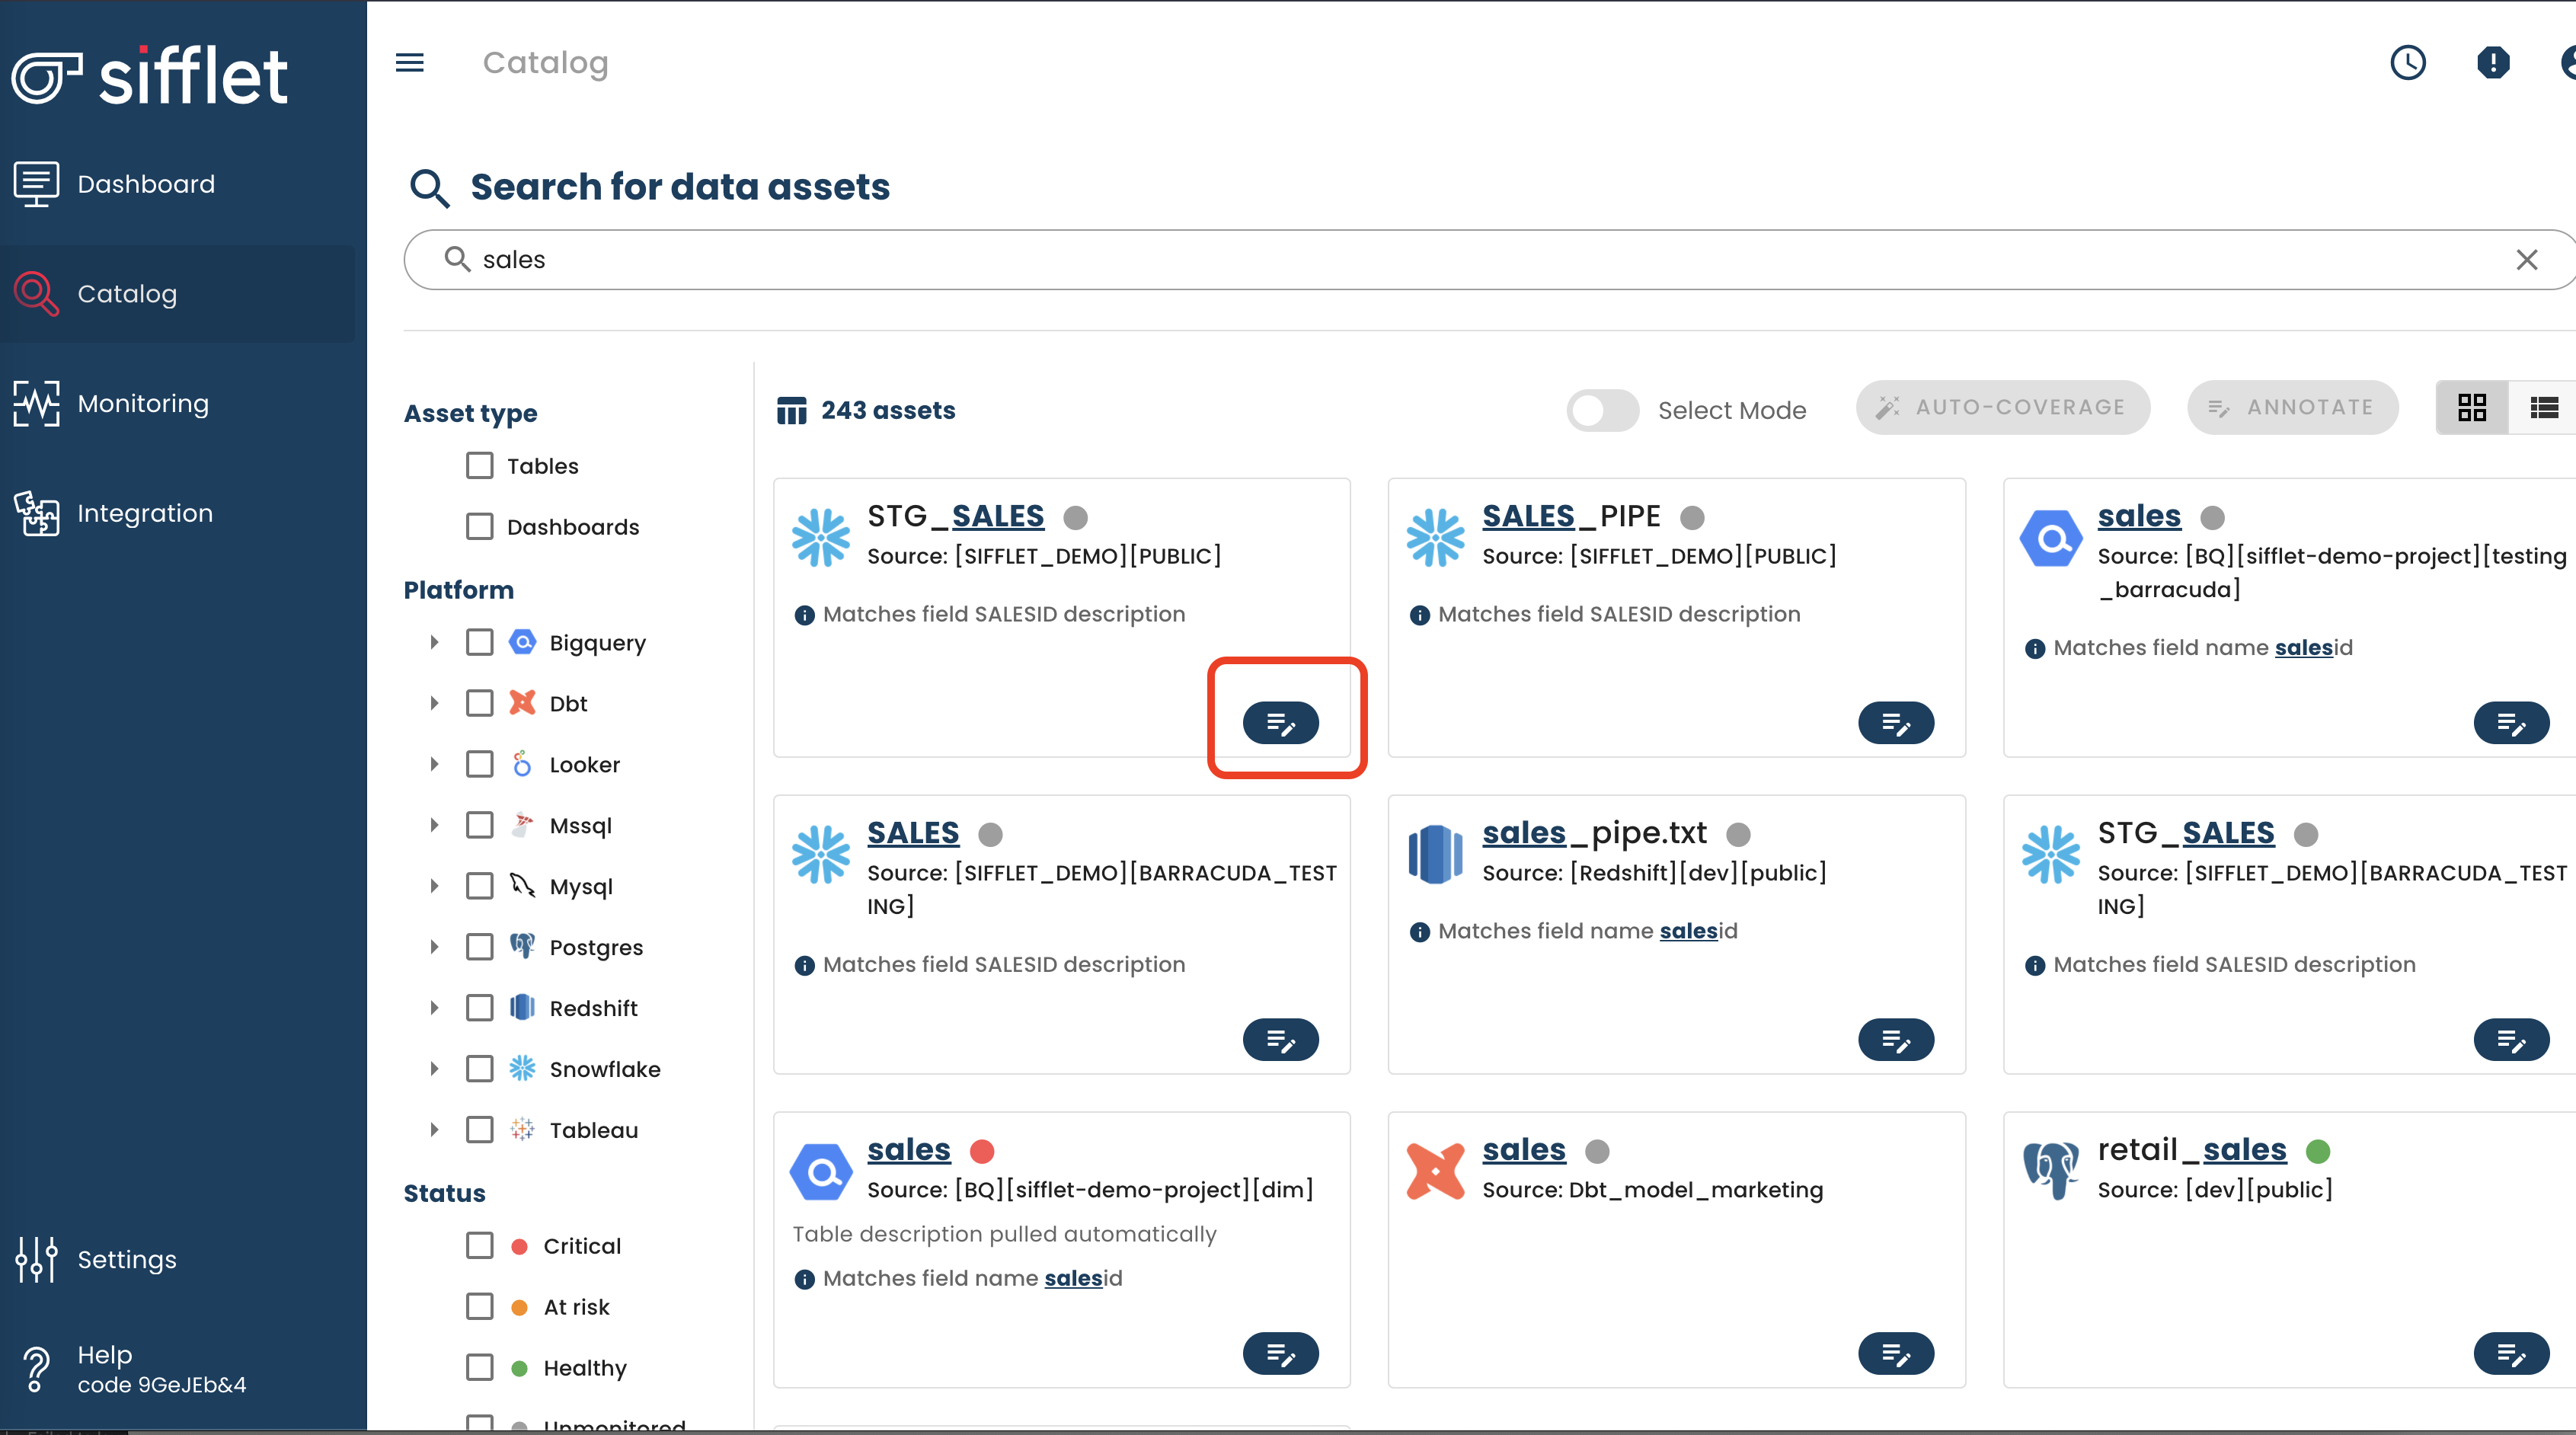2576x1435 pixels.
Task: Expand the Bigquery platform tree
Action: 434,643
